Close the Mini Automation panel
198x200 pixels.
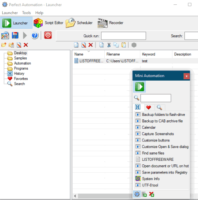tap(187, 76)
